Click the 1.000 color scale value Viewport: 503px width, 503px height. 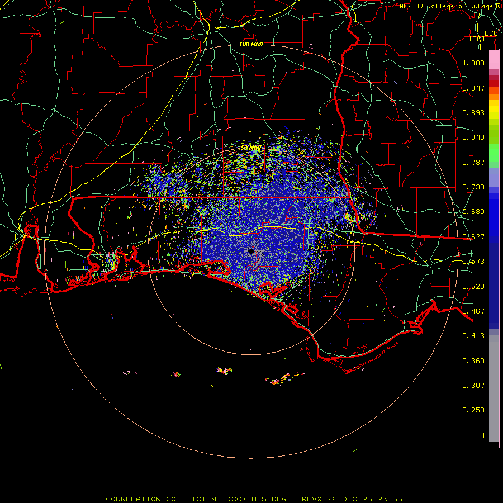[473, 63]
